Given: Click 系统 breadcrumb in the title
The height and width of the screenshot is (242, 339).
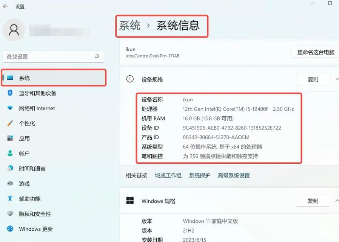Looking at the screenshot, I should [x=130, y=26].
